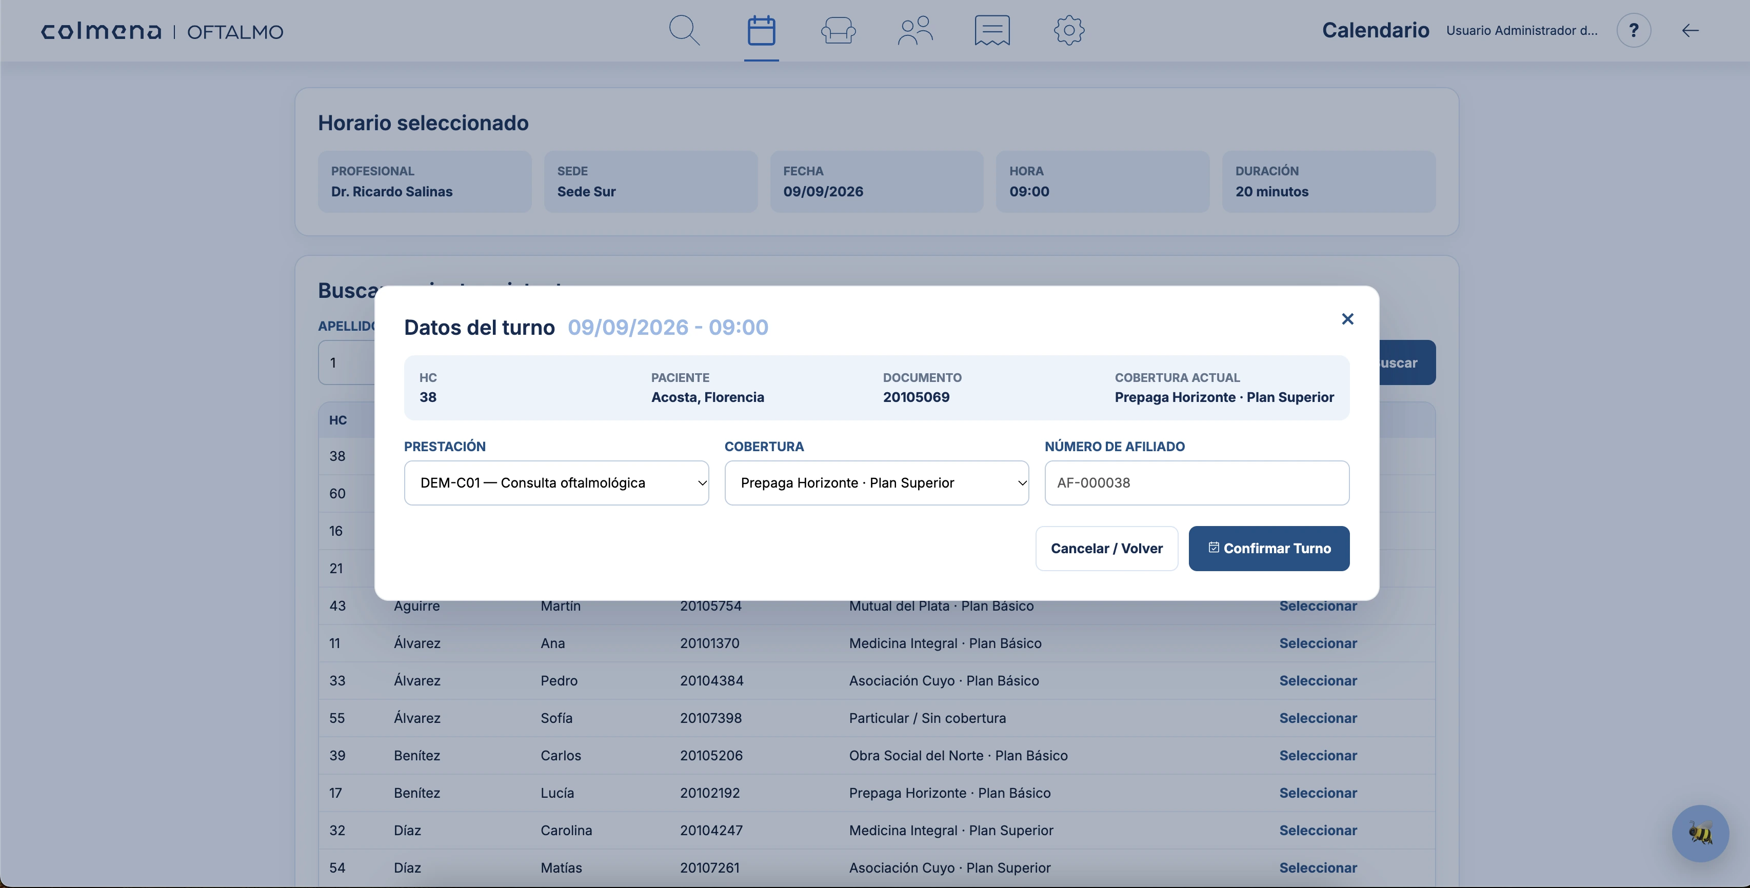Select patient Álvarez Sofía via Seleccionar

point(1317,718)
